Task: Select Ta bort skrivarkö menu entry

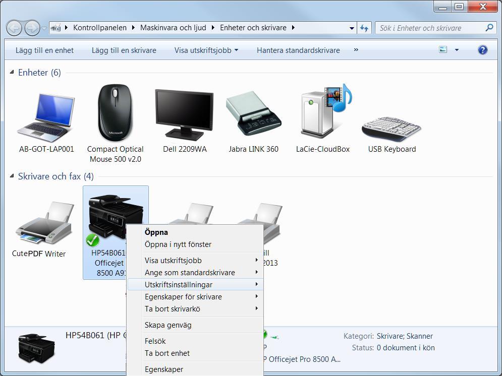Action: 195,309
